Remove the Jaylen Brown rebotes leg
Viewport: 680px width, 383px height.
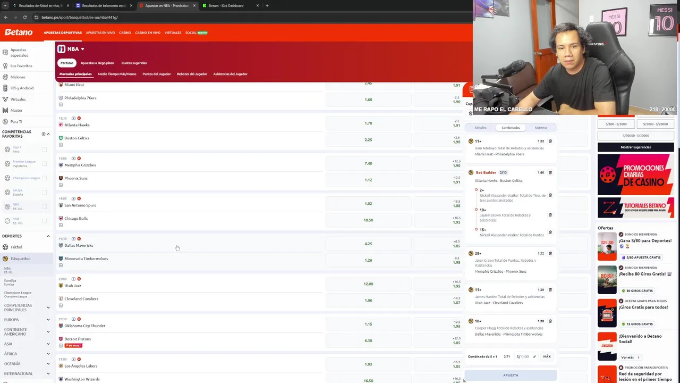click(550, 215)
